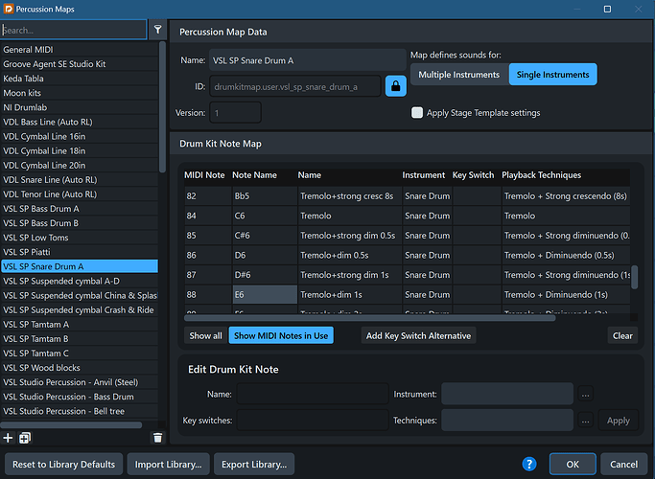Add a new percussion map with plus icon
655x479 pixels.
pos(8,438)
